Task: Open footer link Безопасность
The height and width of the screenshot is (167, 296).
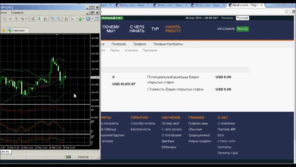Action: (x=141, y=129)
